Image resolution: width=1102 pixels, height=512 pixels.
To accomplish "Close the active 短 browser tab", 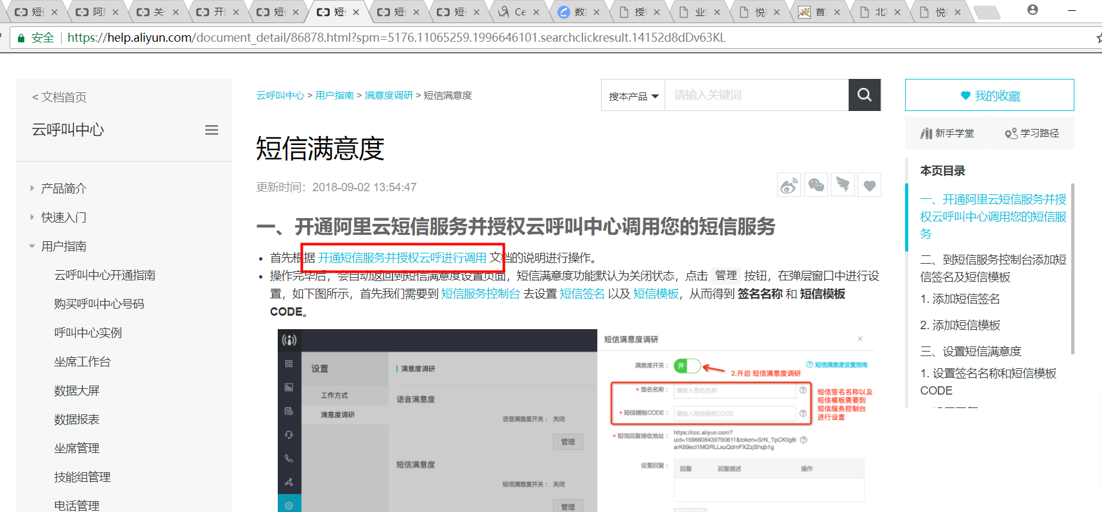I will click(x=356, y=12).
